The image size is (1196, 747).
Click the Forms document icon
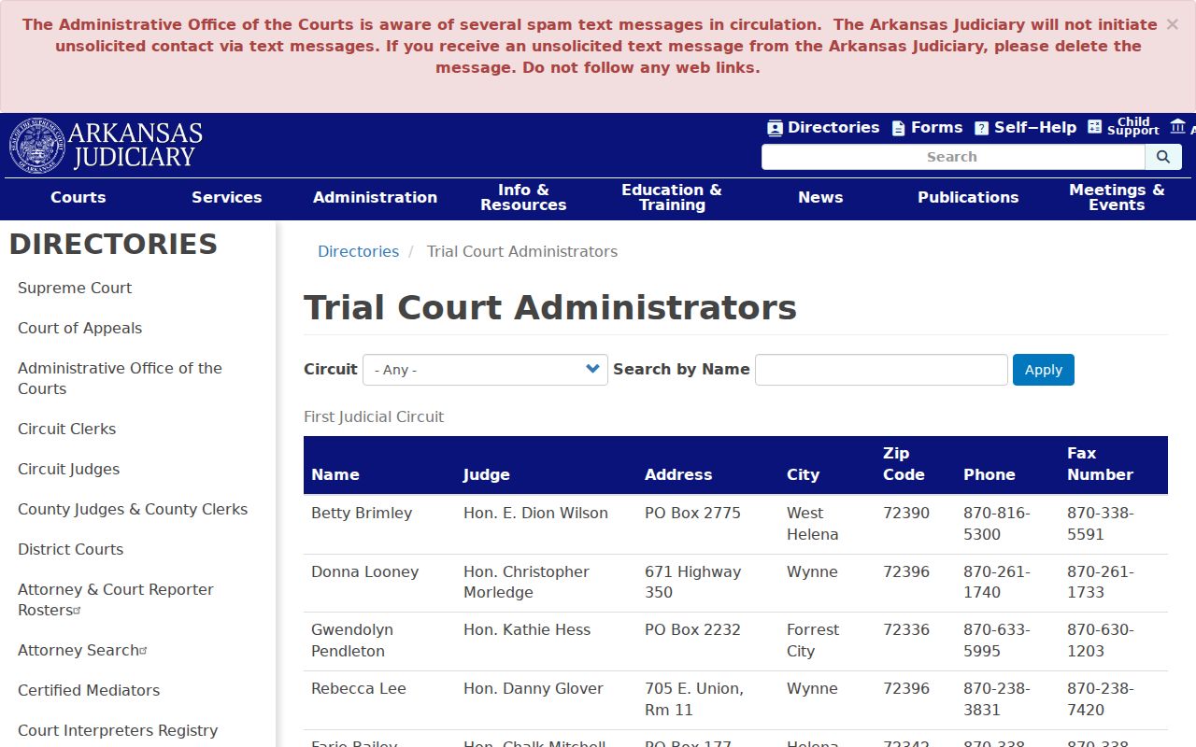tap(899, 128)
